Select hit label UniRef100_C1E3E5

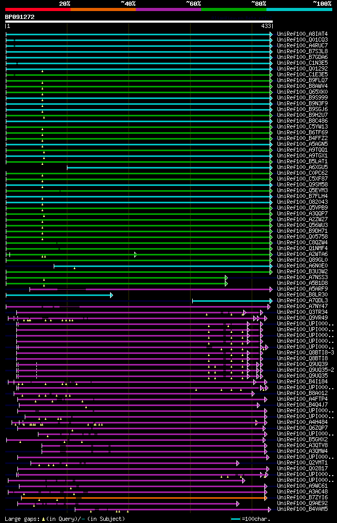click(302, 74)
